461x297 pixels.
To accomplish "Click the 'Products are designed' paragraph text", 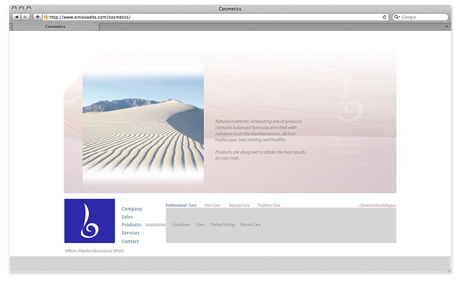I will pyautogui.click(x=260, y=155).
